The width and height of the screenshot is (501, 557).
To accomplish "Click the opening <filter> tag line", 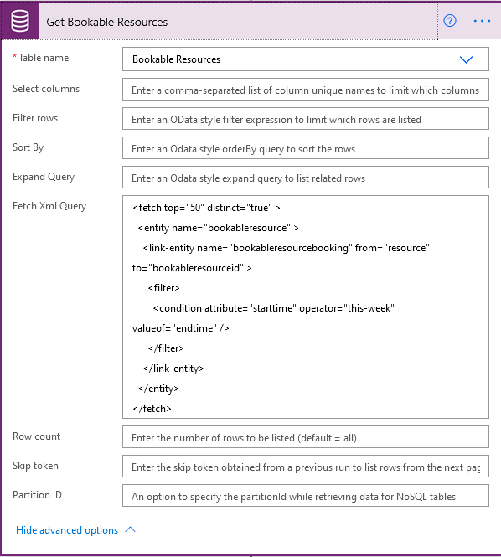I will point(164,288).
